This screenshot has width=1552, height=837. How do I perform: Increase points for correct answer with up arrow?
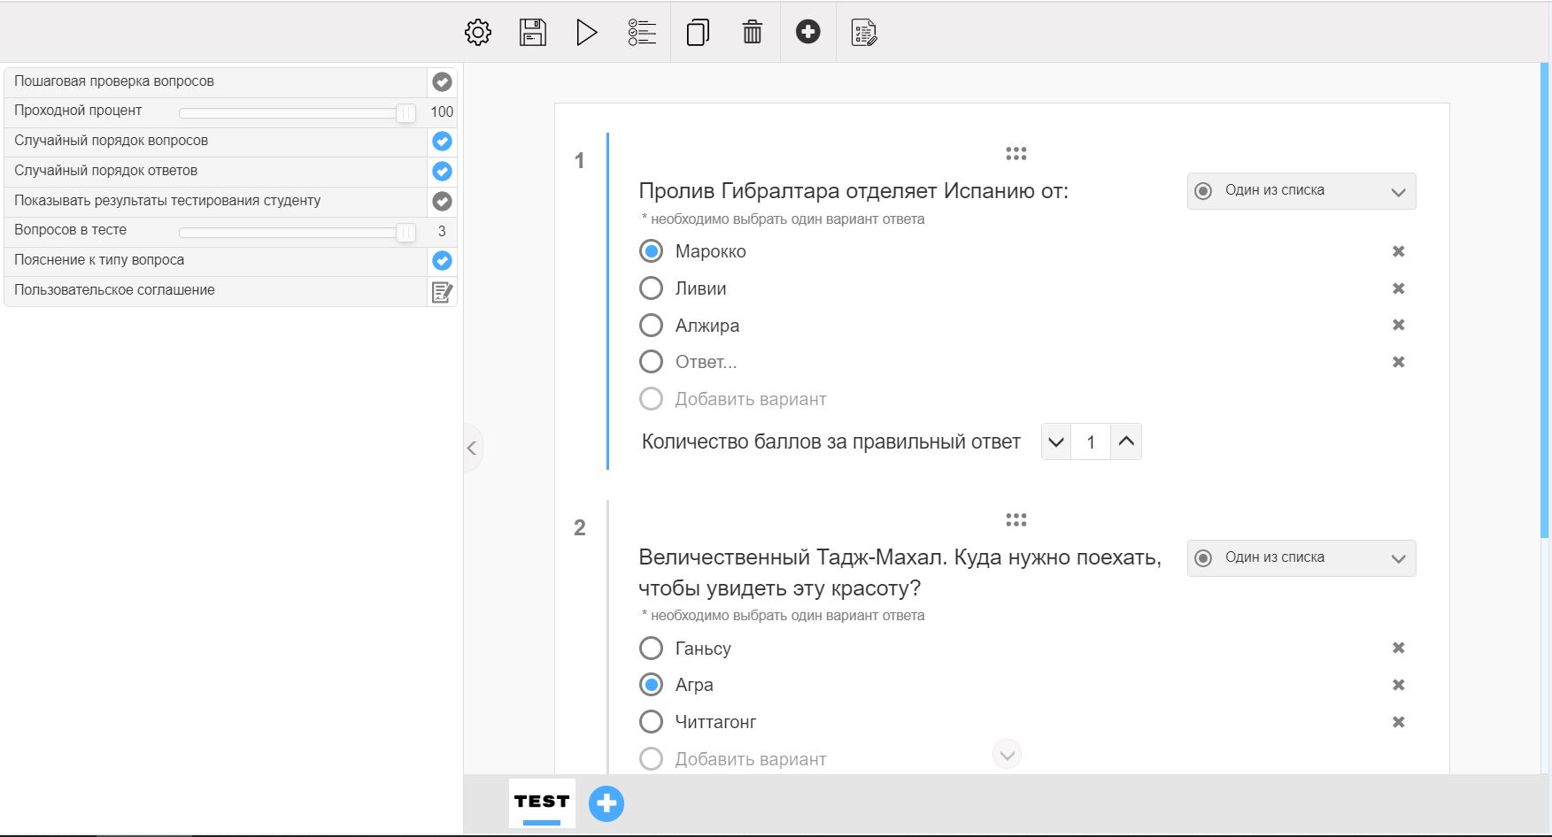click(x=1125, y=442)
